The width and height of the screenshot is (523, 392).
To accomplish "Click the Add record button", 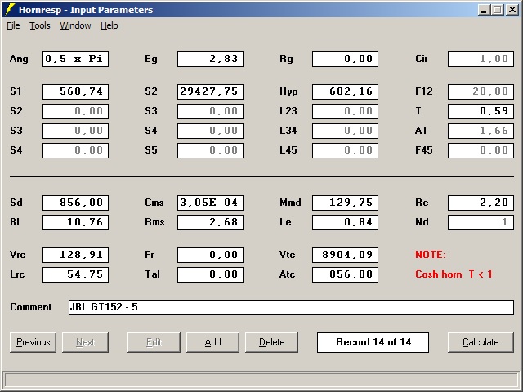I will point(212,342).
